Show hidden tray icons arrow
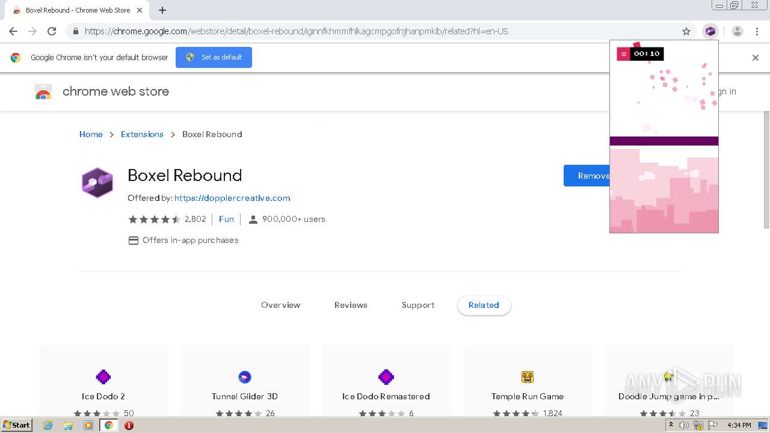This screenshot has height=433, width=770. click(x=671, y=425)
